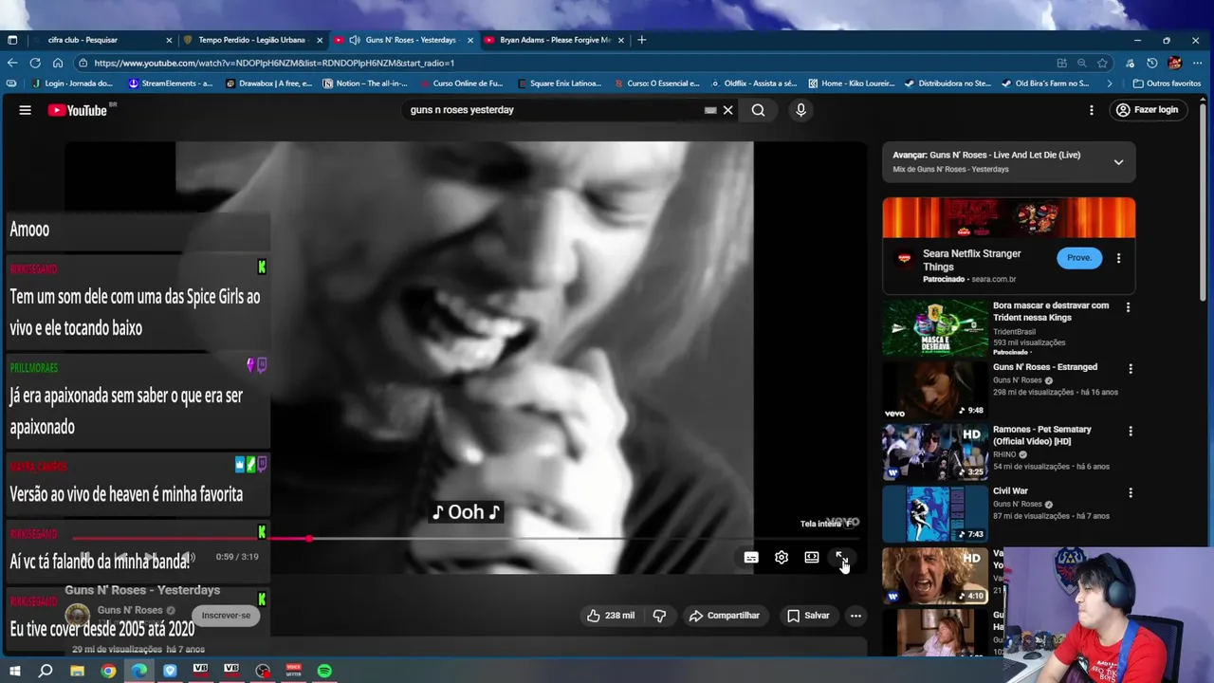Enter full screen on the video player
This screenshot has width=1214, height=683.
coord(842,558)
